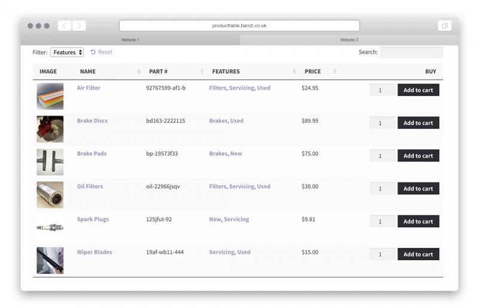Open the Brake Pads product link
The image size is (479, 308).
tap(92, 153)
